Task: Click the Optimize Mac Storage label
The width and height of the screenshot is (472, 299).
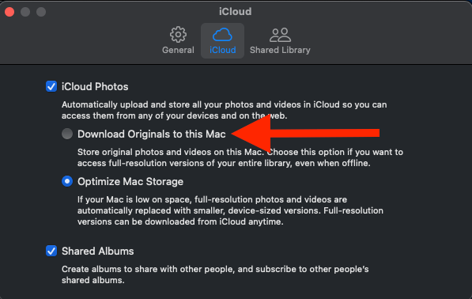Action: click(130, 182)
